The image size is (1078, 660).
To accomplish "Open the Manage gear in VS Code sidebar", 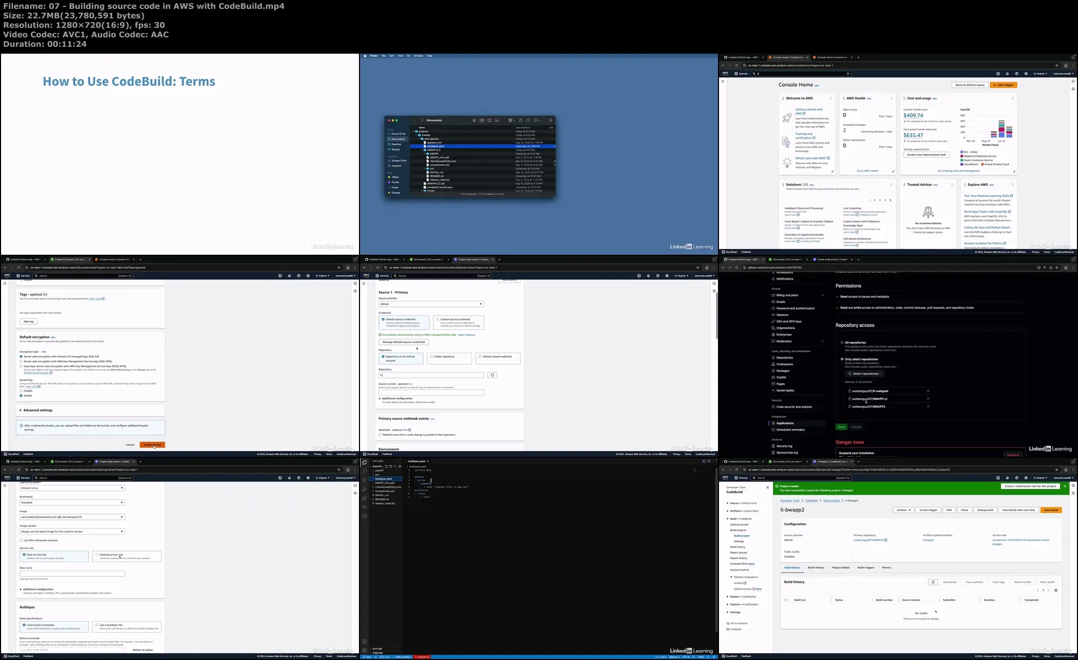I will tap(364, 651).
